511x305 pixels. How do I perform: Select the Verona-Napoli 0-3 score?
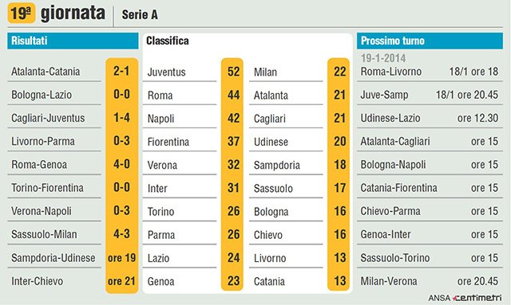point(121,210)
